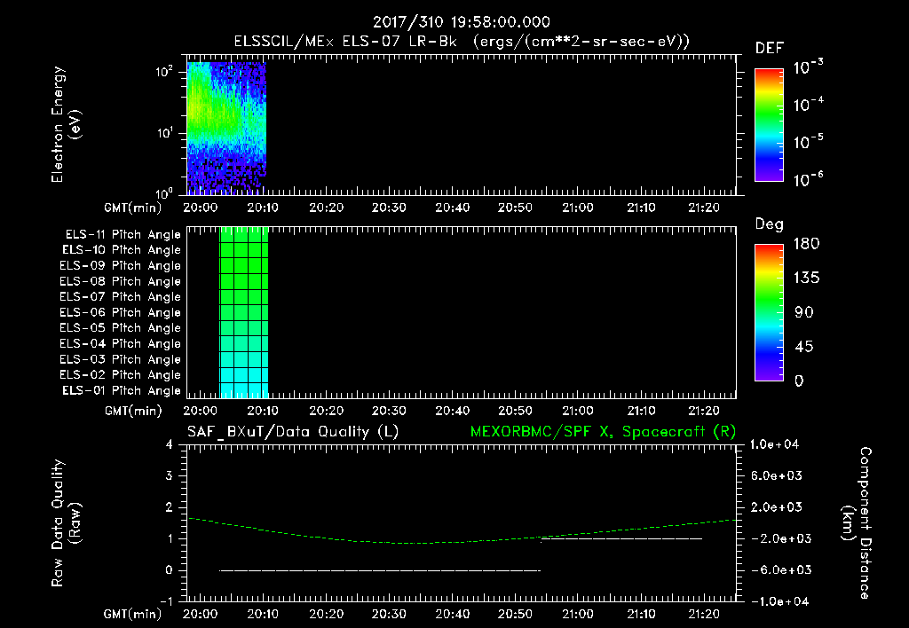Click the 21:00 tick label under middle panel

(577, 412)
